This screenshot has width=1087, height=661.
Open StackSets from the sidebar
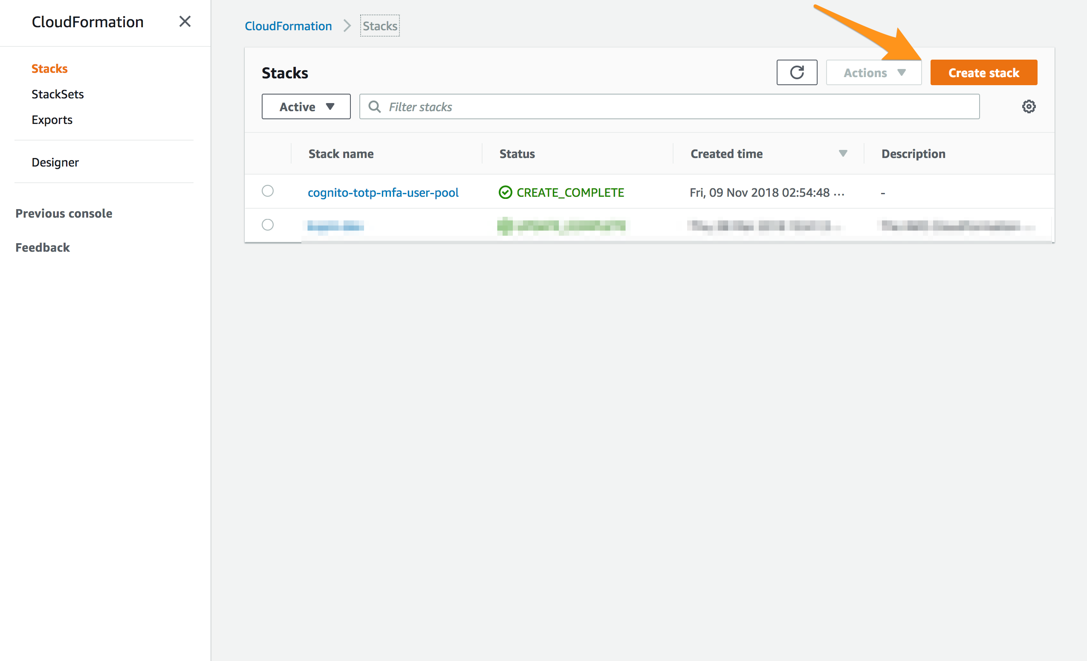(x=58, y=94)
